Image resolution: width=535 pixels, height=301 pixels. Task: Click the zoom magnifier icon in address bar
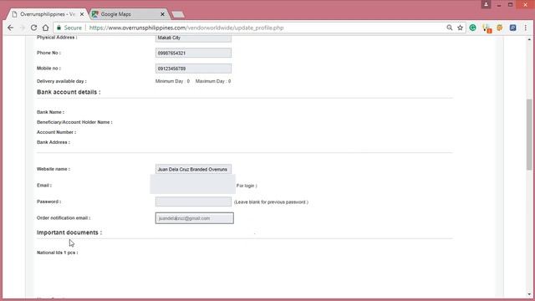[450, 28]
